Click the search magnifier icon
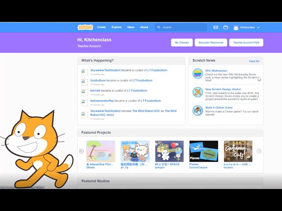 [x=159, y=27]
